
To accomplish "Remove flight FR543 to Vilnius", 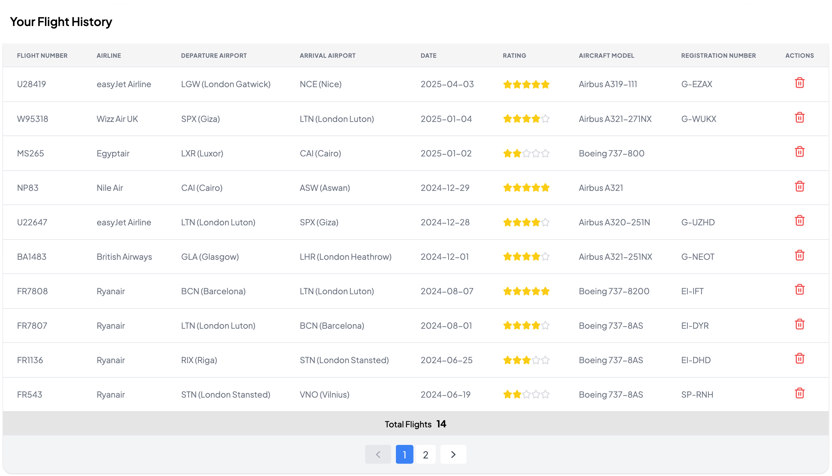I will coord(799,393).
